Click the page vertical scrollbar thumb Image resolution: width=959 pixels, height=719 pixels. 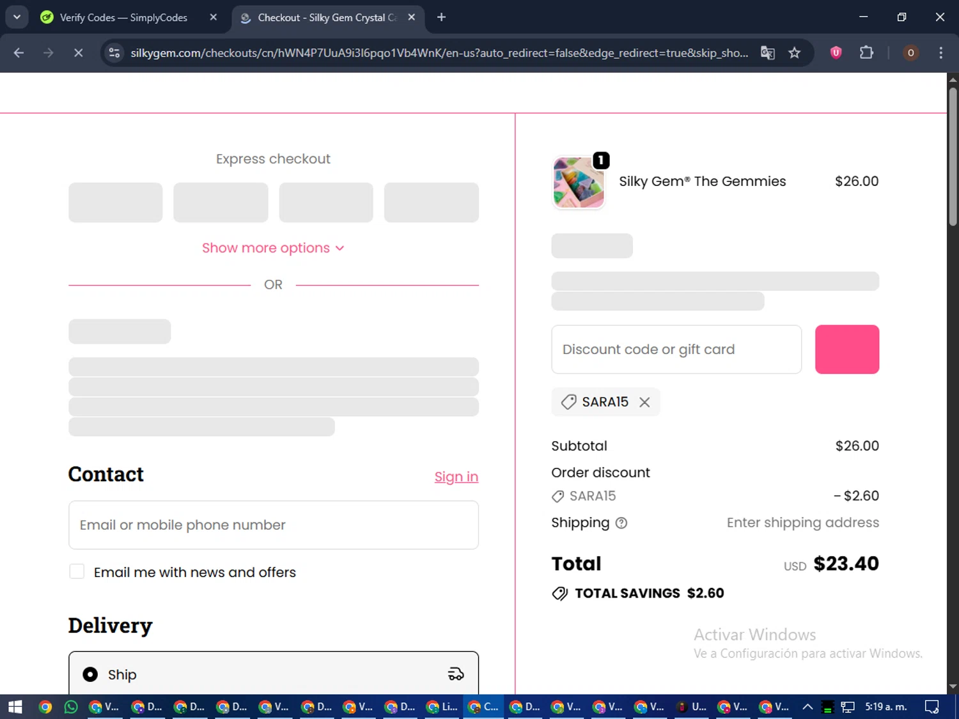[x=953, y=157]
